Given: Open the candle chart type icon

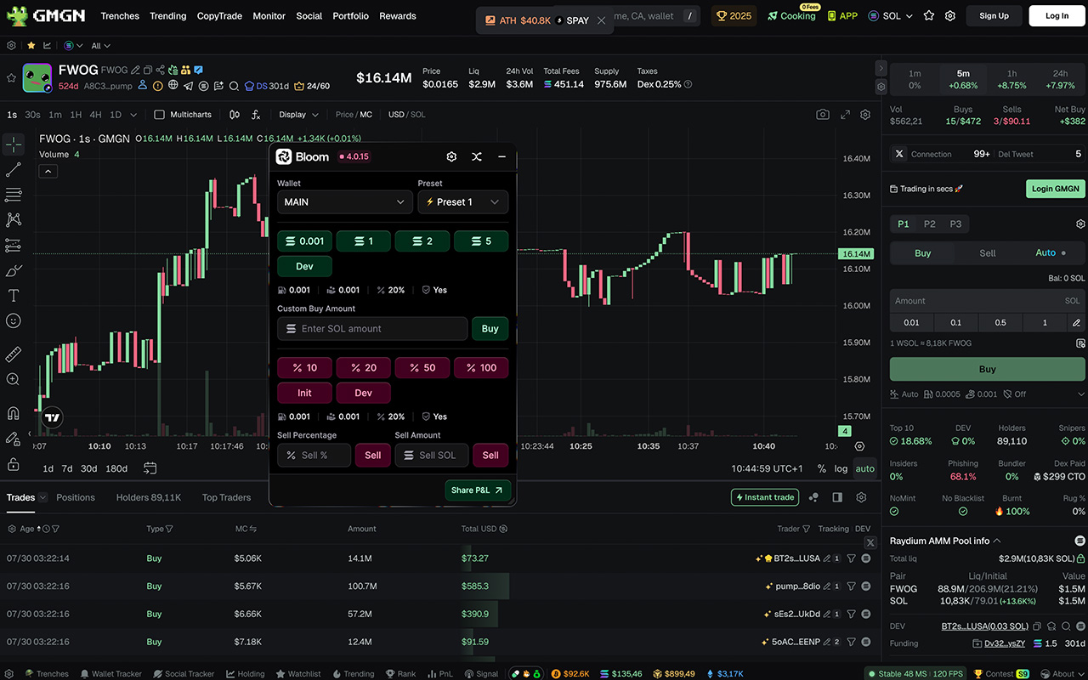Looking at the screenshot, I should (x=235, y=115).
